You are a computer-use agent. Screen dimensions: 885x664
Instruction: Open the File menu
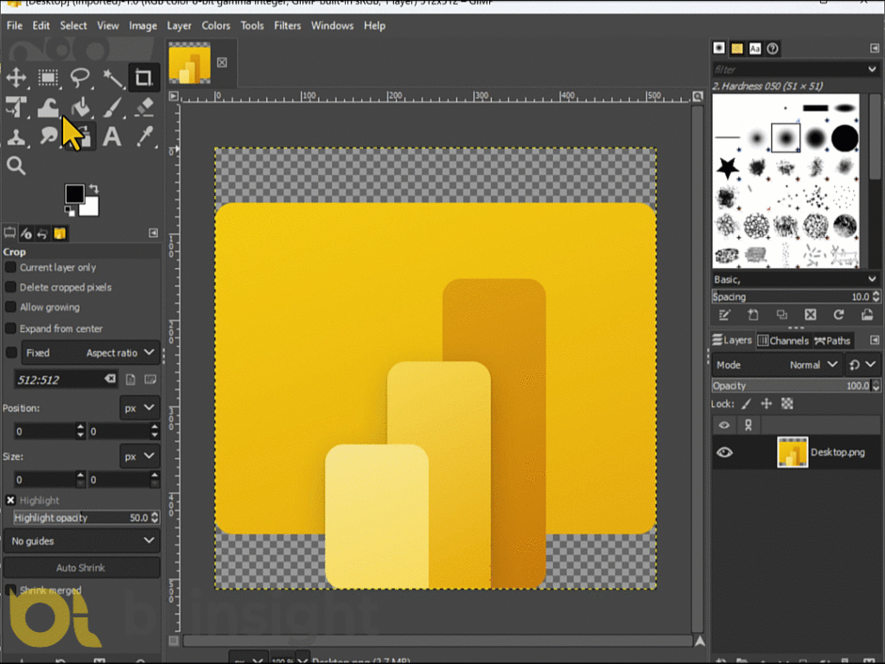coord(14,25)
